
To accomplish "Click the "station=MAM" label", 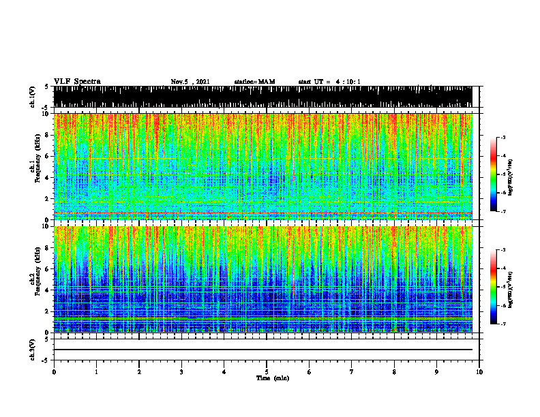I will [254, 82].
